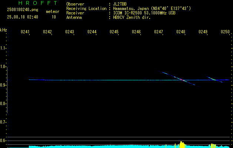Click the 0244 time axis marker
Screen dimensions: 233x148
(x=92, y=32)
